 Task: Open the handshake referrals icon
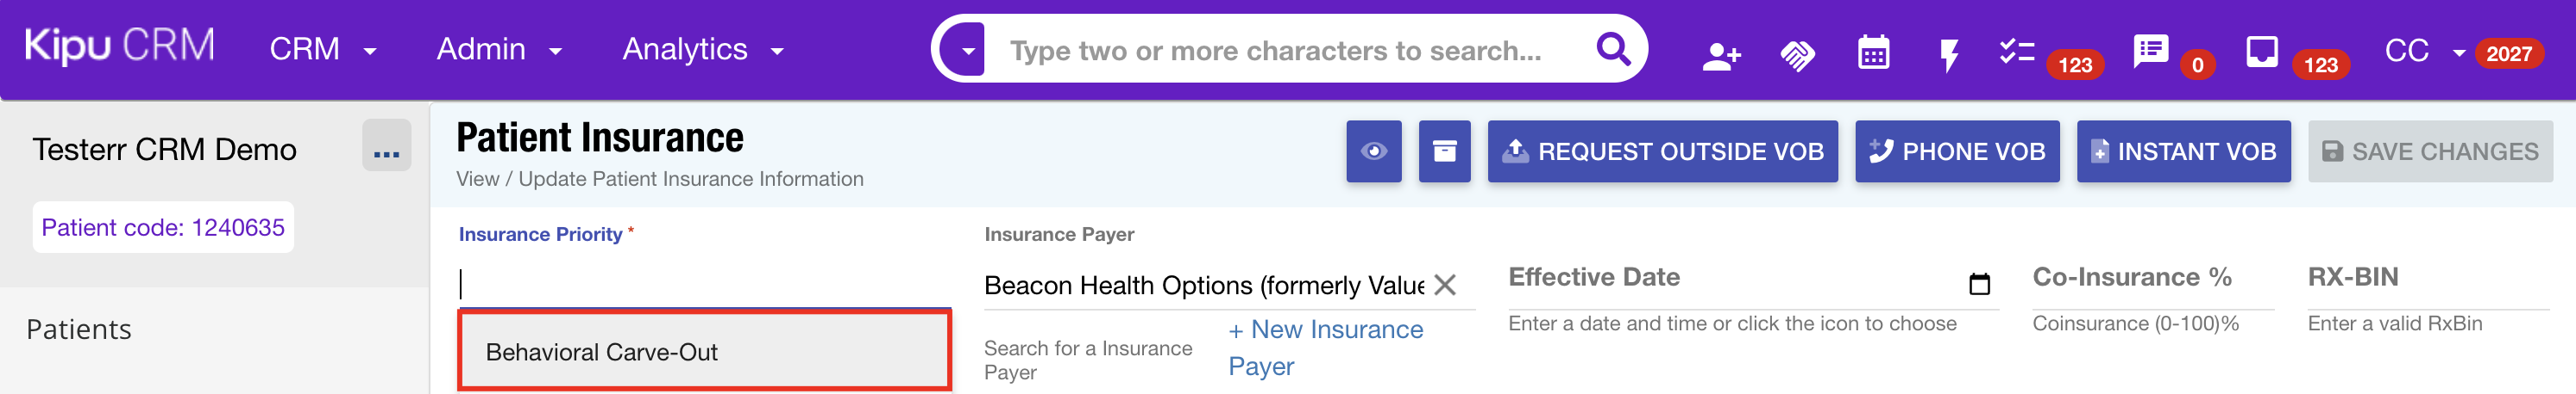click(1797, 55)
